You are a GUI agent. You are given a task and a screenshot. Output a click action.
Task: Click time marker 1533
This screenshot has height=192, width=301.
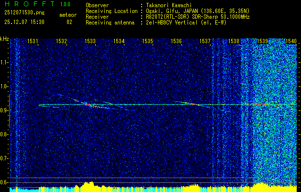[90, 41]
